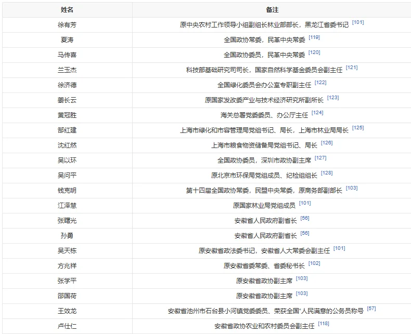The width and height of the screenshot is (411, 334).
Task: Click the name 江泽慧
Action: pos(67,206)
